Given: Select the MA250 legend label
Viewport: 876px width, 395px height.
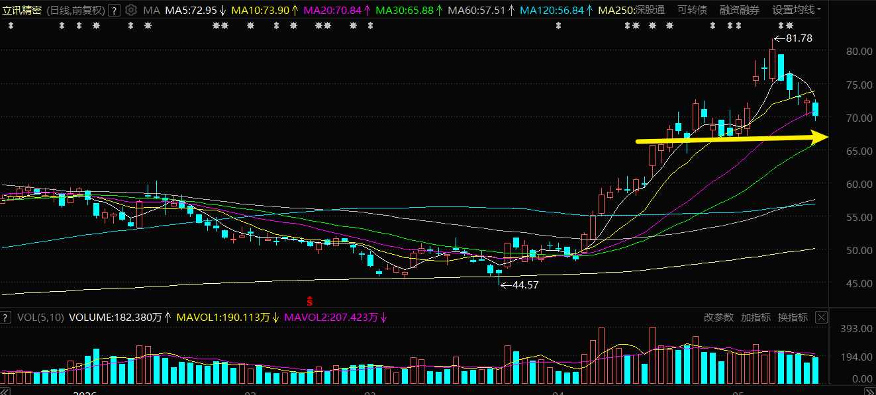Looking at the screenshot, I should 616,10.
